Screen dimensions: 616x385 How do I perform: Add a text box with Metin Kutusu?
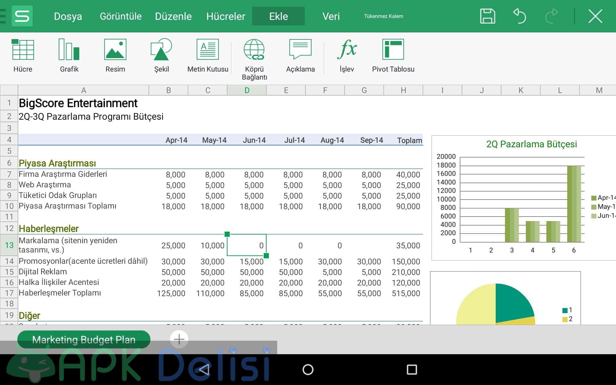pos(208,56)
